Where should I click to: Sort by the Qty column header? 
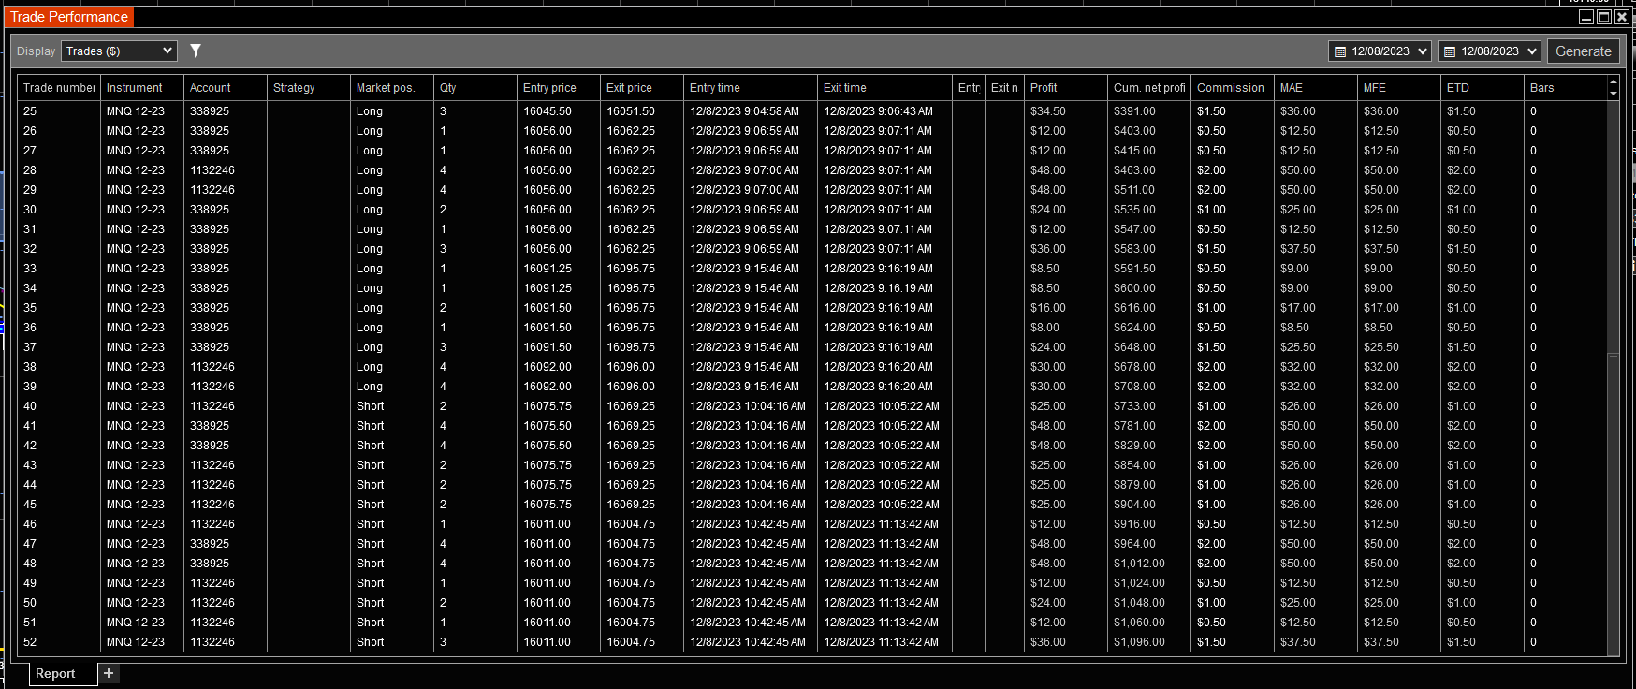pos(475,88)
